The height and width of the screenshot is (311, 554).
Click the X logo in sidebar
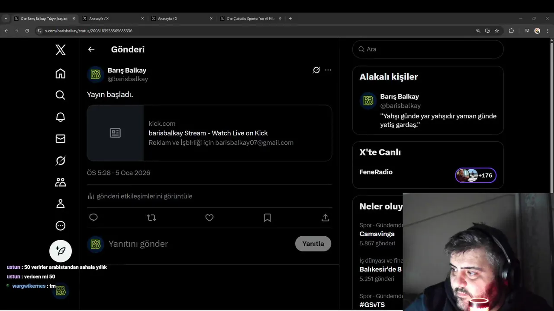[61, 50]
